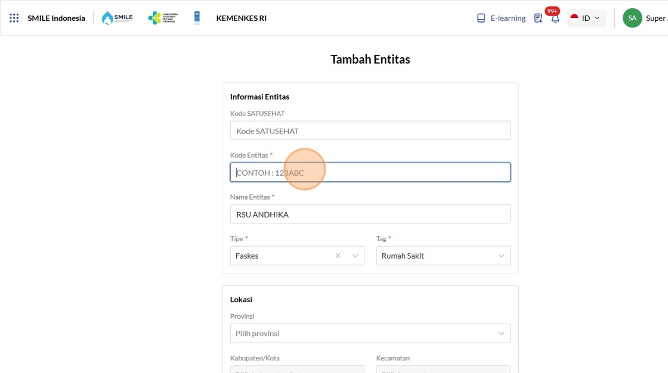The height and width of the screenshot is (373, 668).
Task: Click the E-learning book icon
Action: [x=481, y=18]
